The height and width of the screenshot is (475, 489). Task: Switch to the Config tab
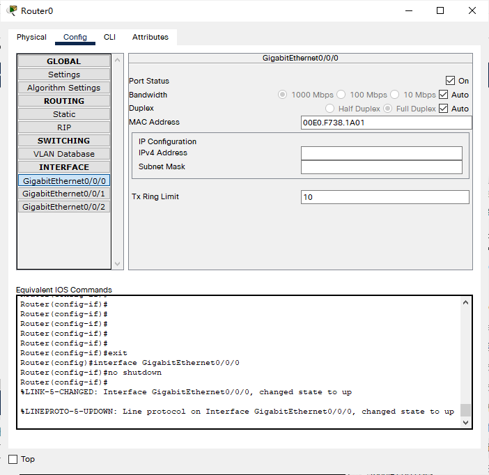coord(75,37)
